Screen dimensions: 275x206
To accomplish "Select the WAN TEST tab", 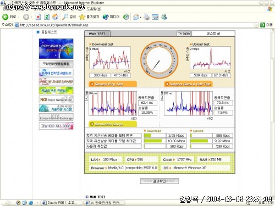I will click(x=97, y=34).
